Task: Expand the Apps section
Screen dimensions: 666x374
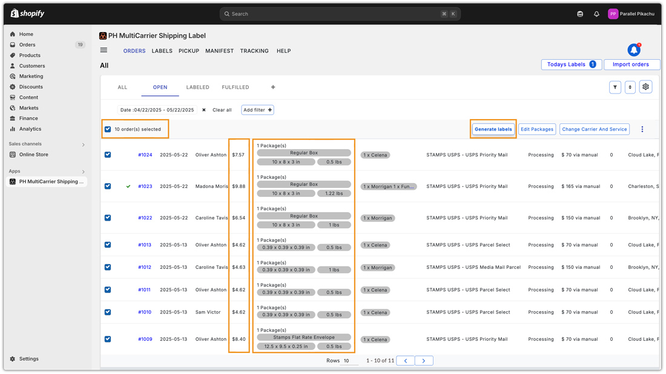Action: coord(84,172)
